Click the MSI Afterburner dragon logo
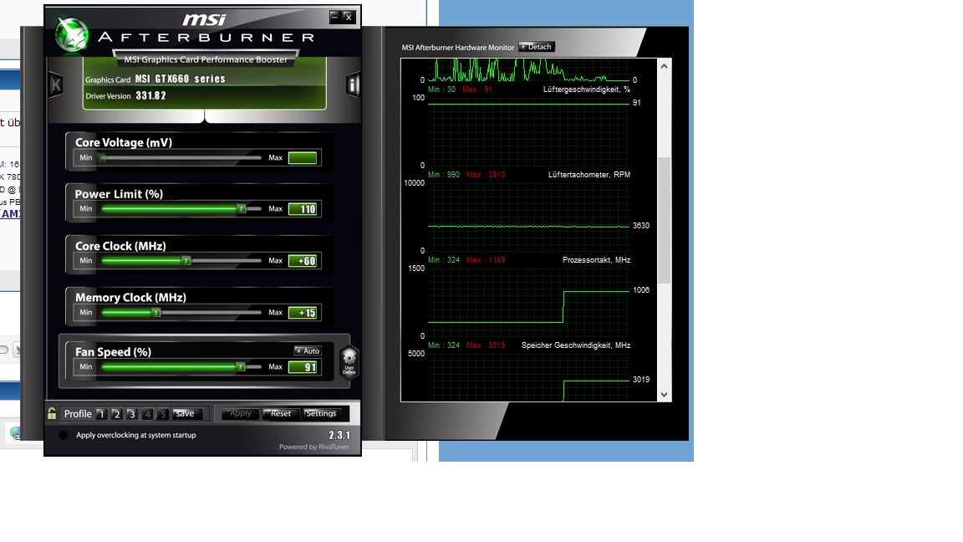 point(72,34)
